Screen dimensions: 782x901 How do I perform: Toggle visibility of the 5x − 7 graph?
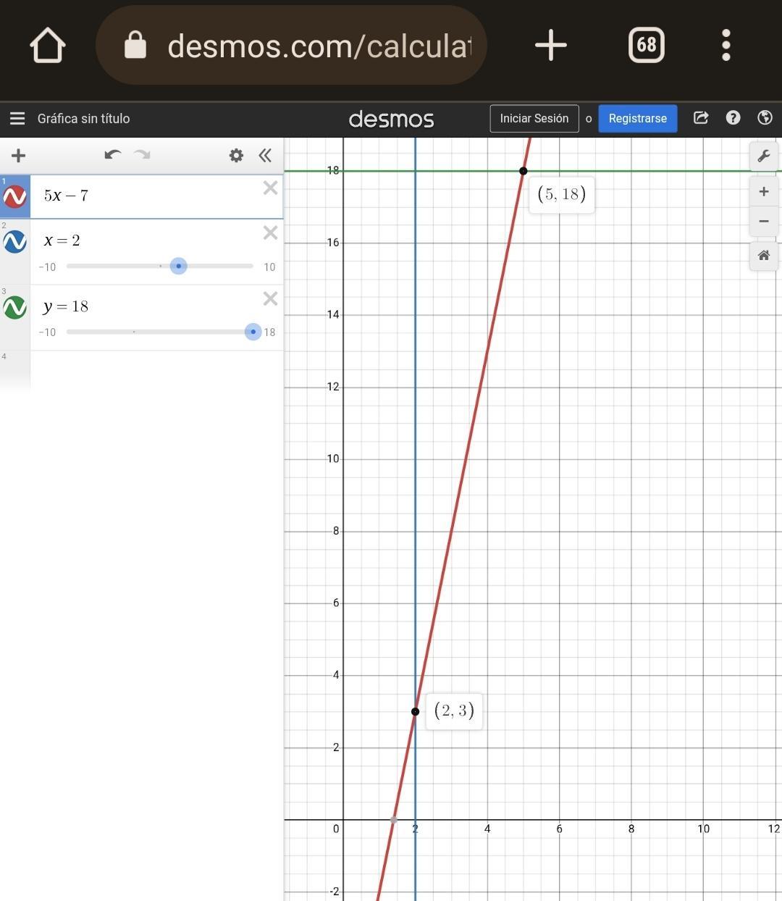(15, 197)
